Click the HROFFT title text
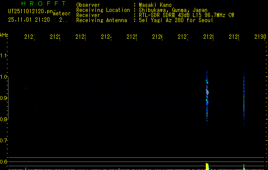 (x=43, y=3)
